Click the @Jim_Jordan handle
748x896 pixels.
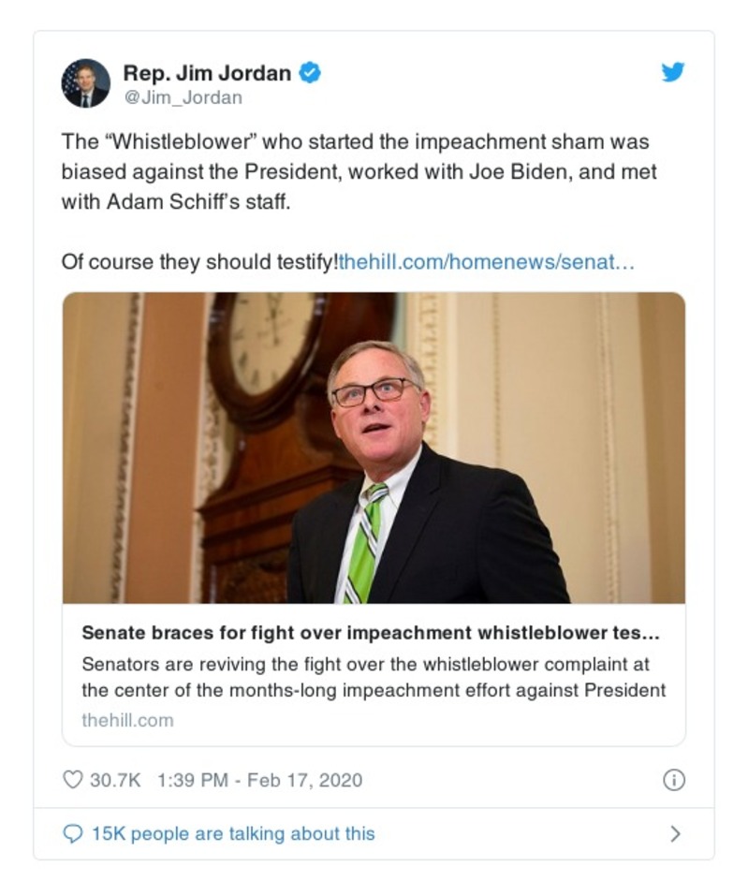[183, 97]
